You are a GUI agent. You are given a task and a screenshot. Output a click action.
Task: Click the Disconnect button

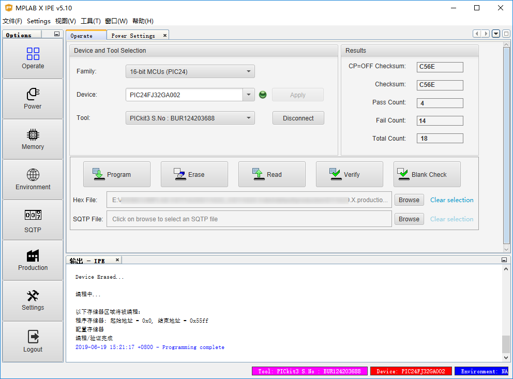coord(298,118)
